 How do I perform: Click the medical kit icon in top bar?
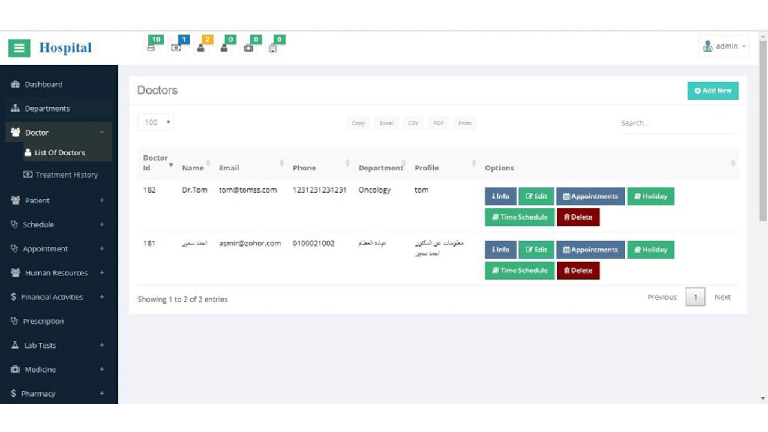(248, 47)
